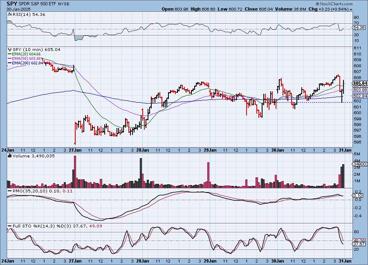368x265 pixels.
Task: Click the 602.84 EMA tag on price axis
Action: point(360,96)
